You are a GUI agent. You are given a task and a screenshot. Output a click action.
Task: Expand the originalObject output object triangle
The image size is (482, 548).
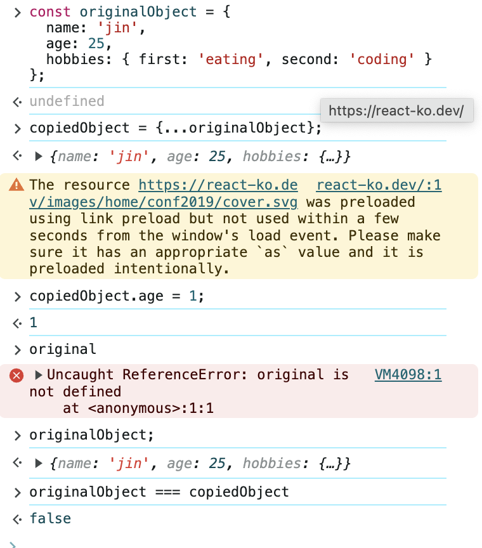click(39, 464)
